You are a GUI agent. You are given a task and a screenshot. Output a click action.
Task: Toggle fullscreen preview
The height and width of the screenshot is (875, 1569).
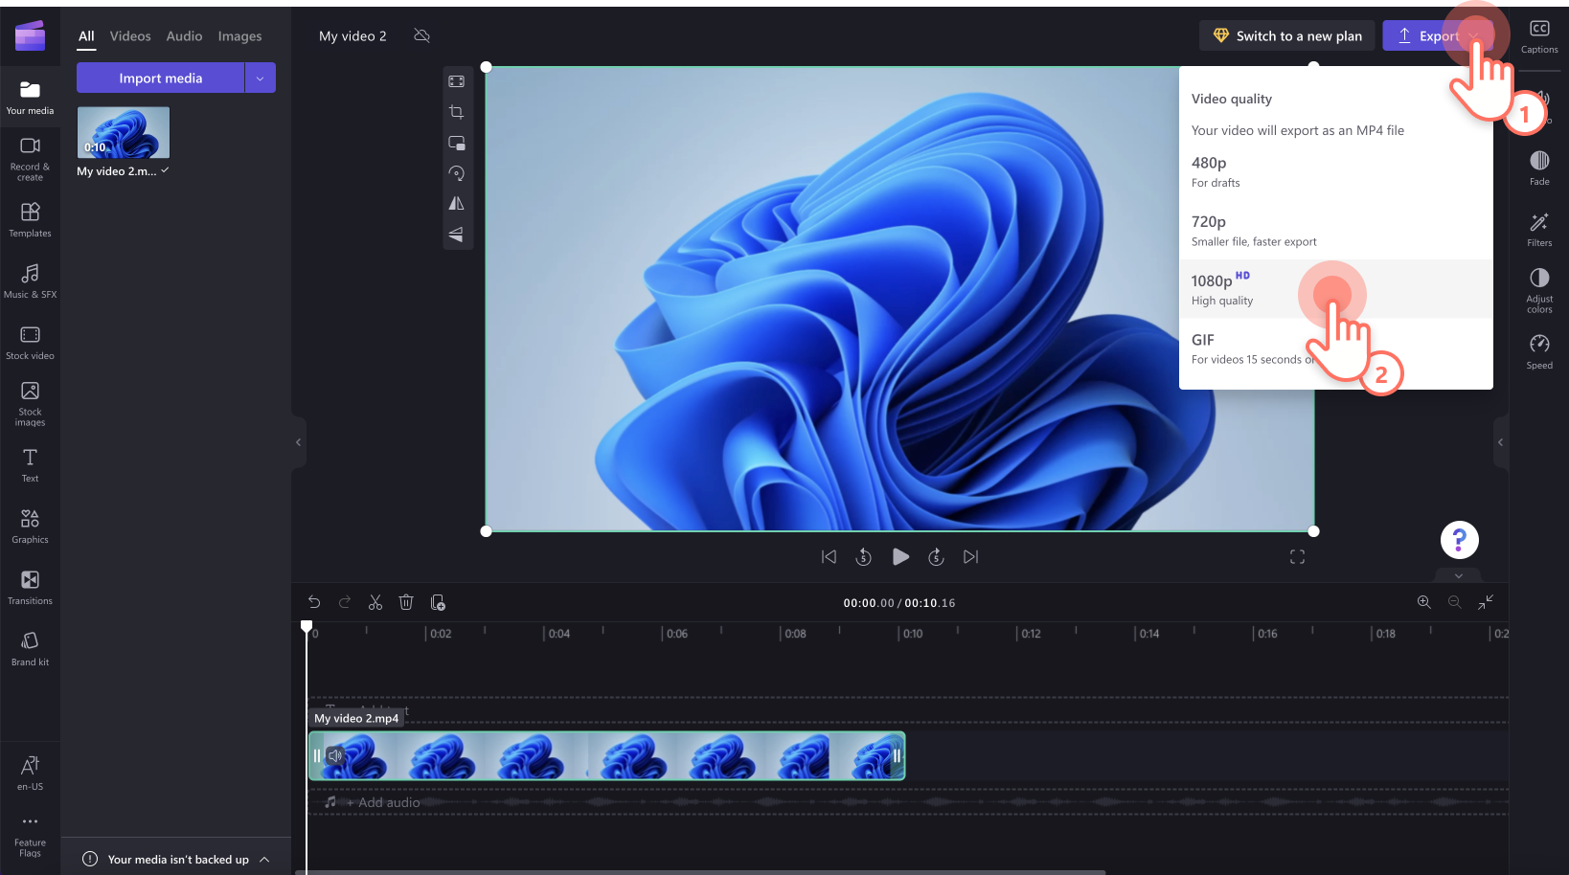coord(1297,557)
